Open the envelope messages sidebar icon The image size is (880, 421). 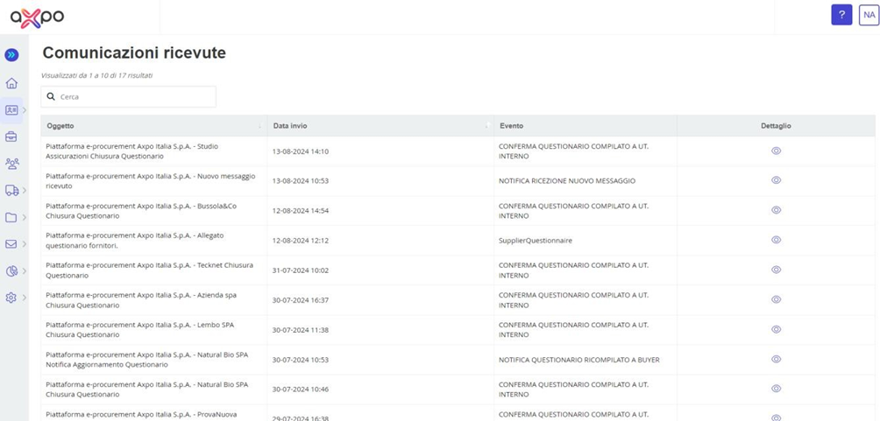(x=11, y=244)
